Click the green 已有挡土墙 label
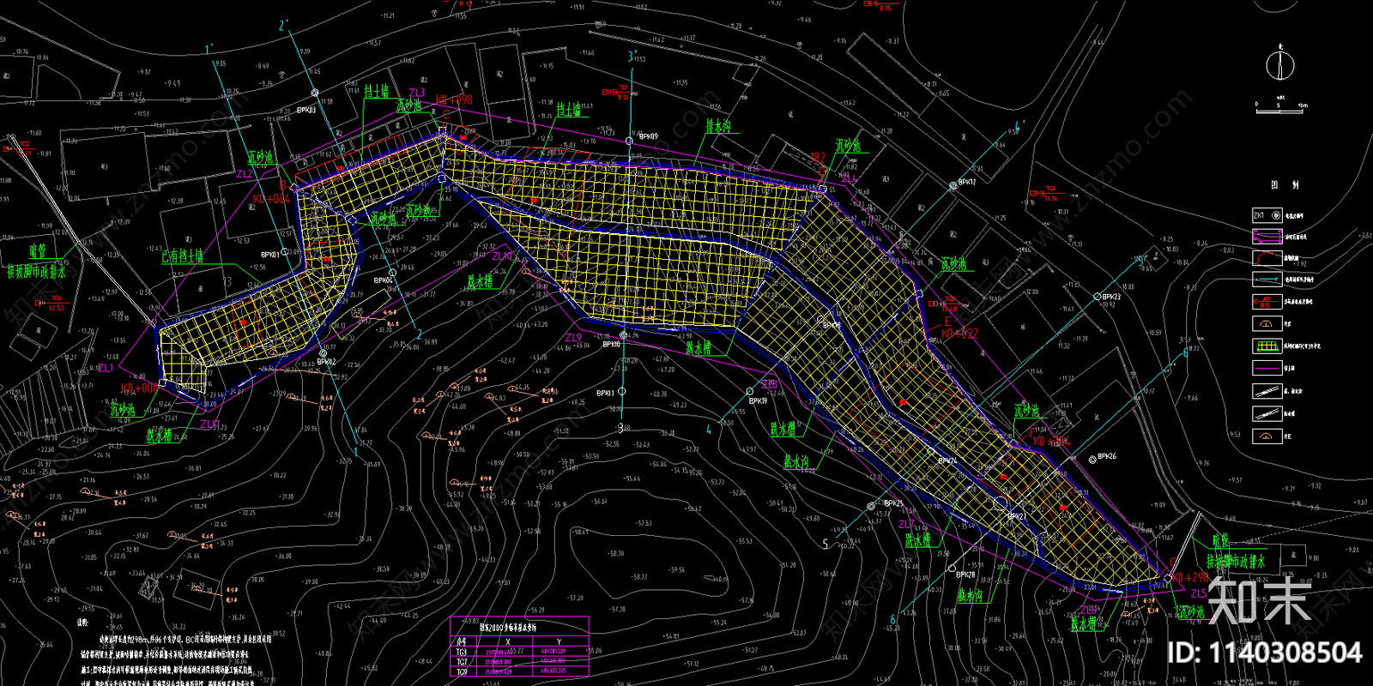 tap(183, 256)
